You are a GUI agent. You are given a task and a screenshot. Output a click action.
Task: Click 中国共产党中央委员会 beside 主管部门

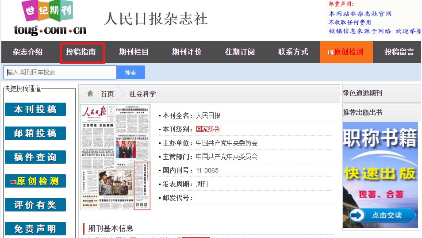coord(226,157)
